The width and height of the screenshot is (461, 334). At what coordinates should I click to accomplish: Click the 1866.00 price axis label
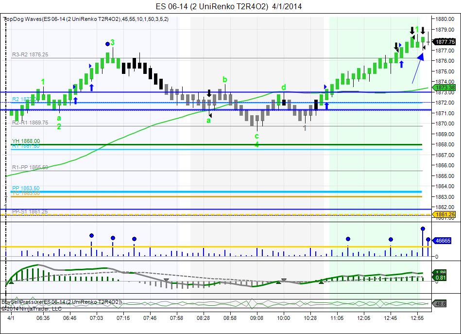pos(444,165)
